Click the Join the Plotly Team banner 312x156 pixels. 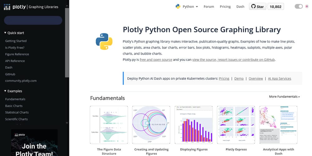(34, 143)
